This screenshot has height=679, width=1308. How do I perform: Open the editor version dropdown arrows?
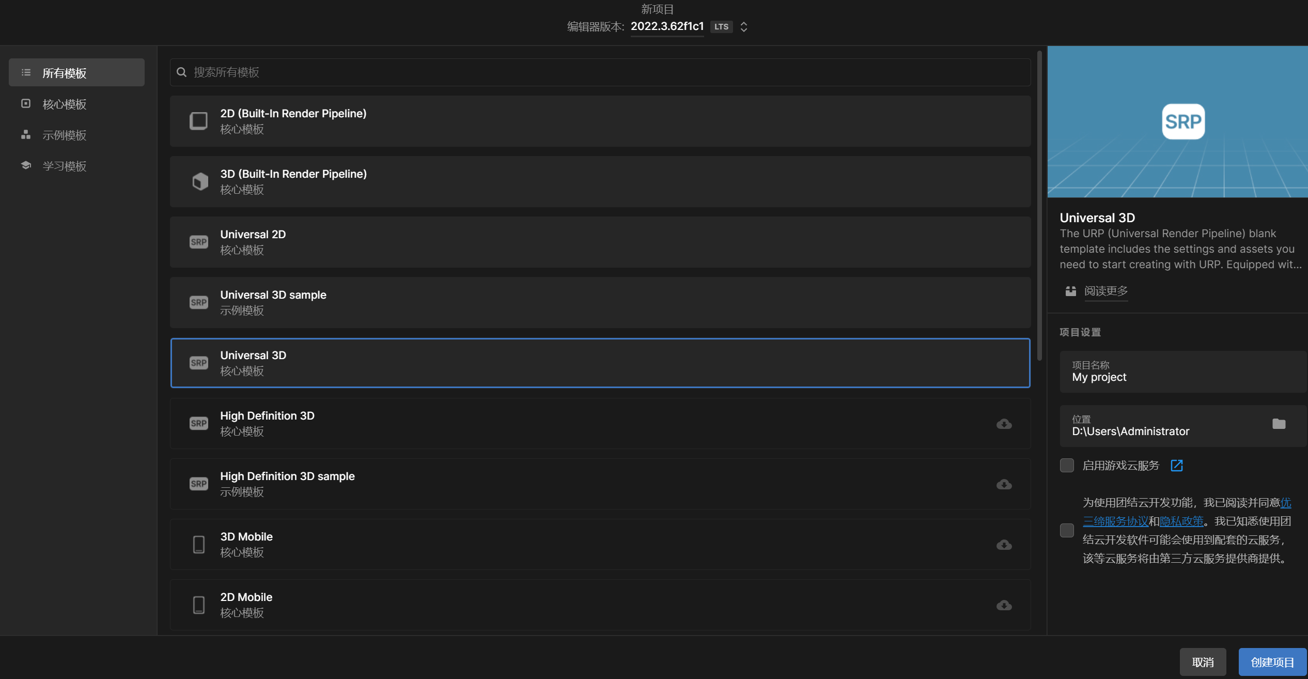(x=744, y=27)
